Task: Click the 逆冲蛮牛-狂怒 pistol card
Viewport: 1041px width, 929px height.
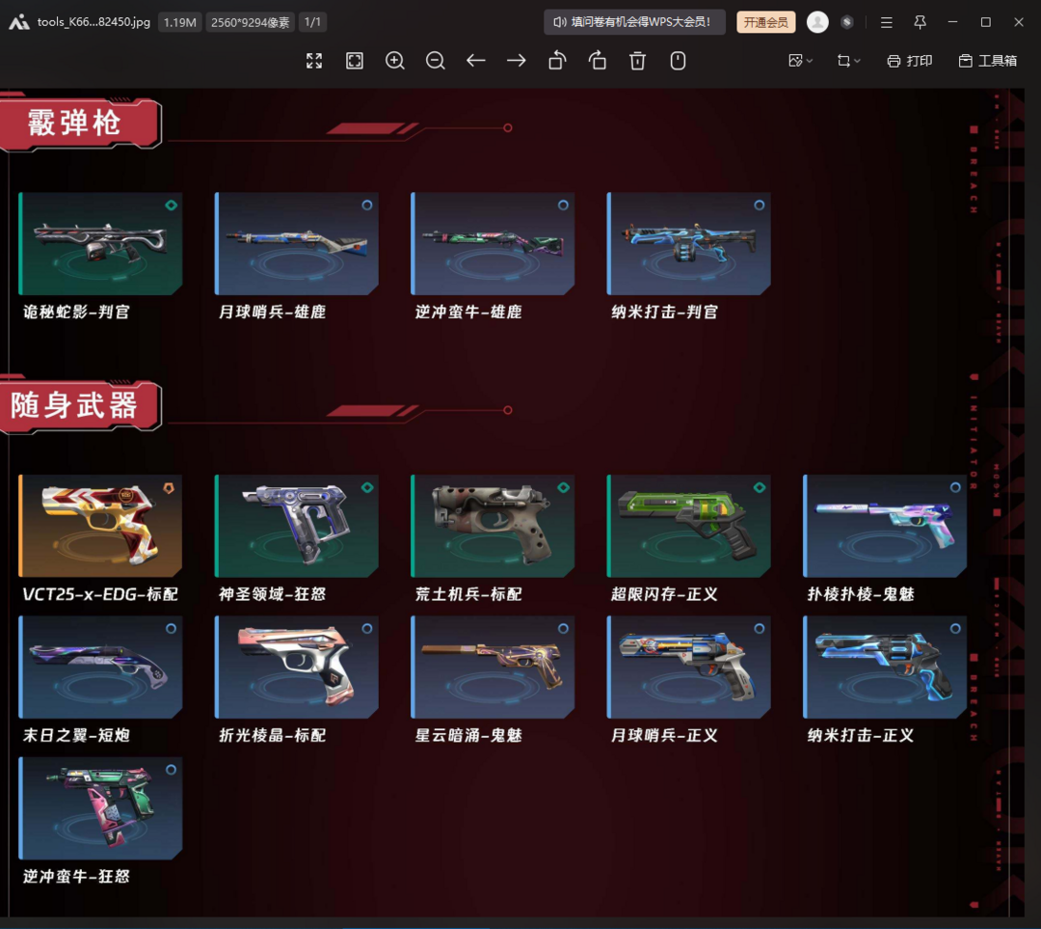Action: coord(100,808)
